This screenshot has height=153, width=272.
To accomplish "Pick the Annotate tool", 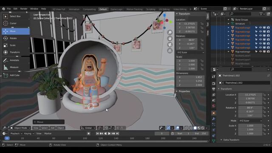I will click(x=16, y=60).
